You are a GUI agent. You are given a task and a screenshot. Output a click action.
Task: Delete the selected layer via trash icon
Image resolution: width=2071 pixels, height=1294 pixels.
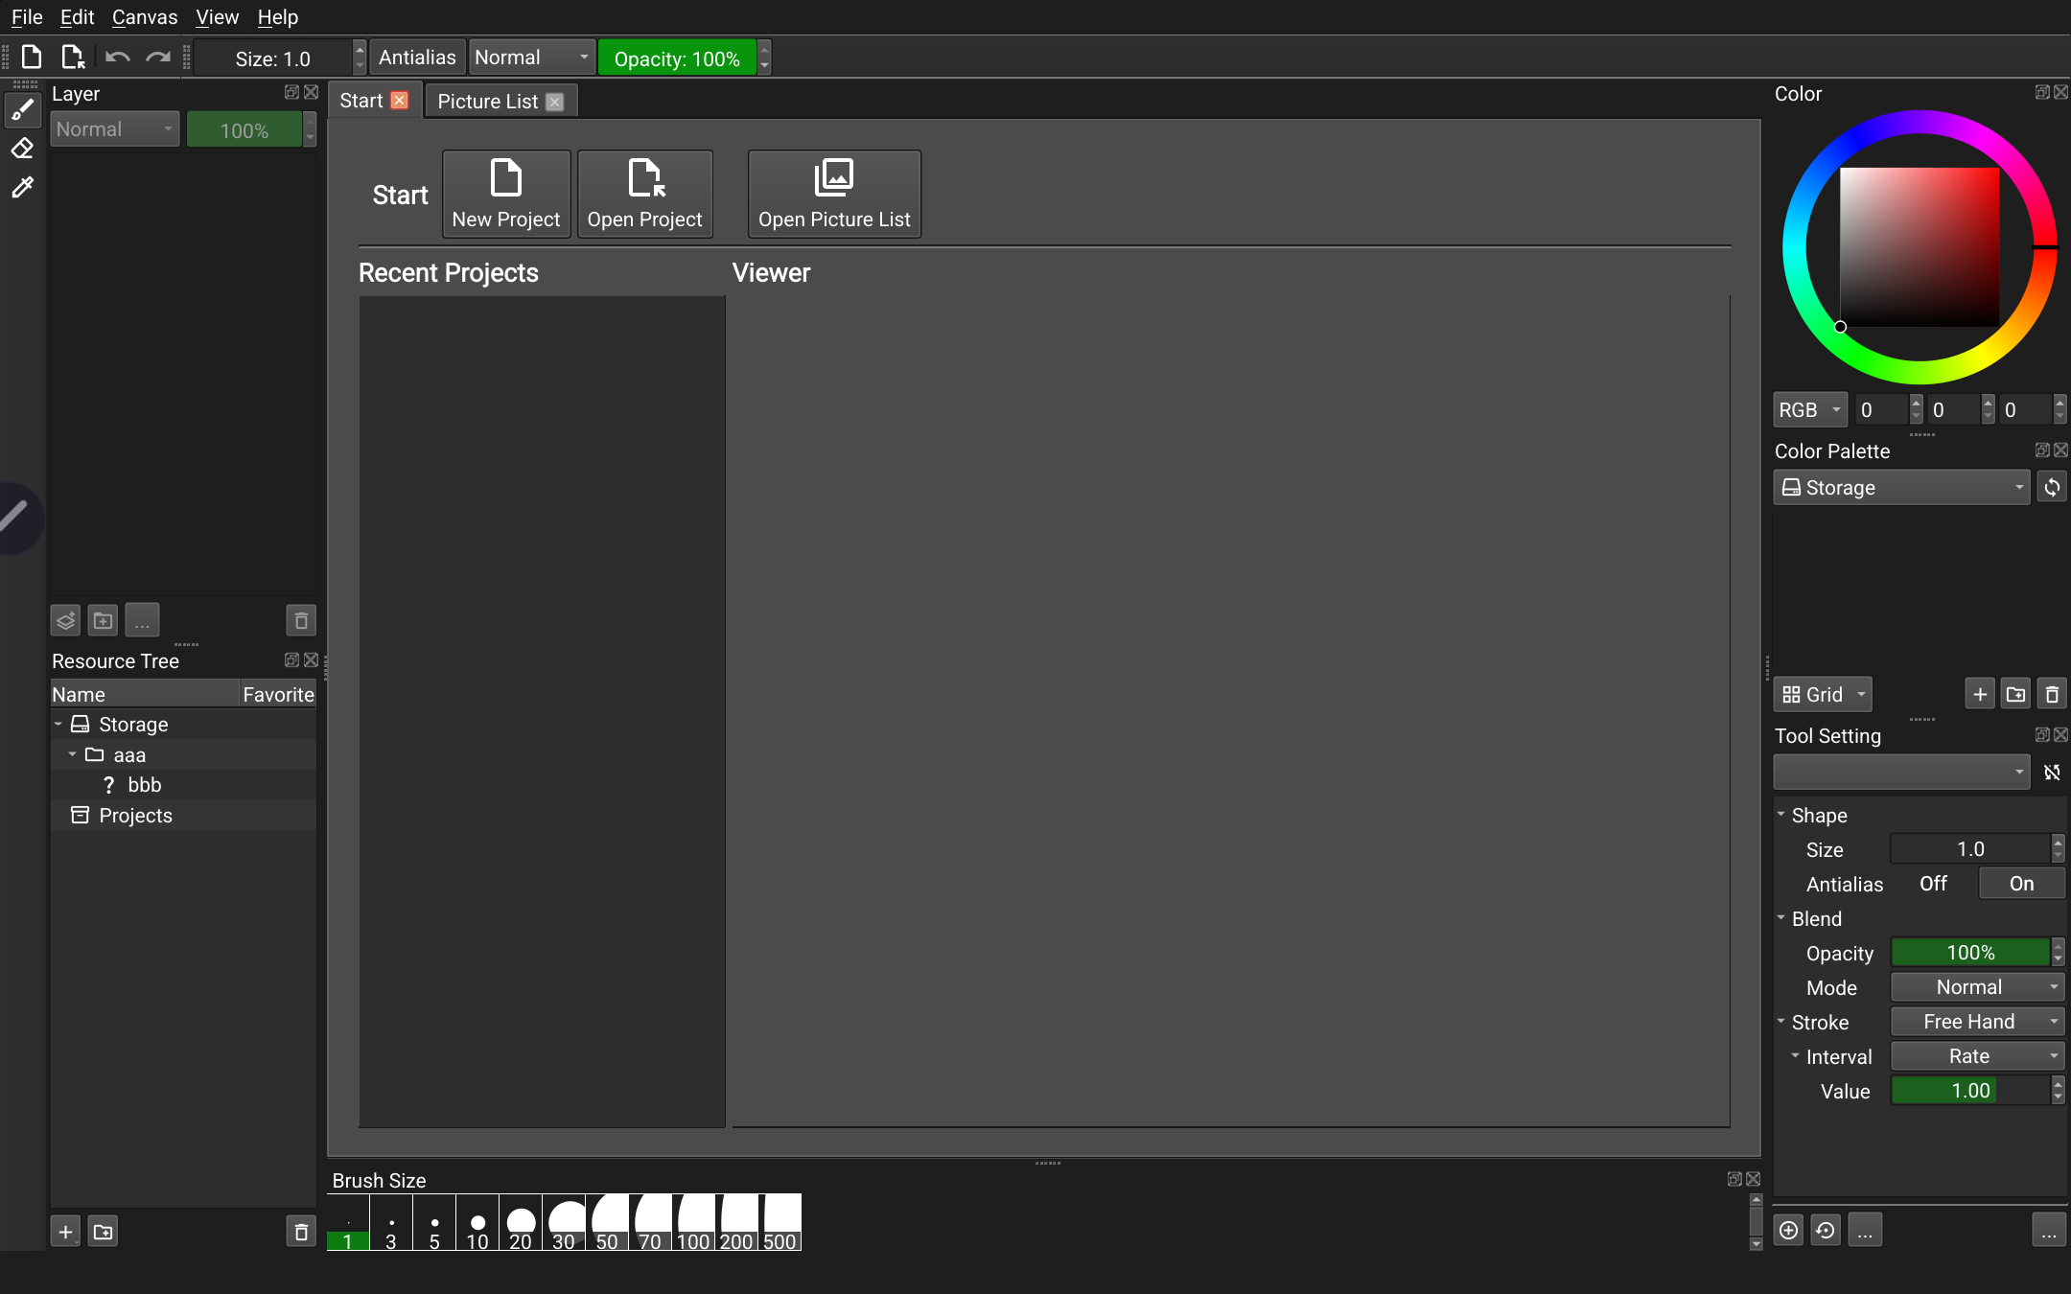pyautogui.click(x=300, y=620)
